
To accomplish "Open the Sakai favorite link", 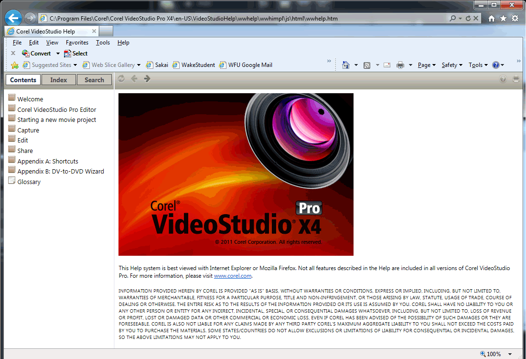I will tap(157, 65).
